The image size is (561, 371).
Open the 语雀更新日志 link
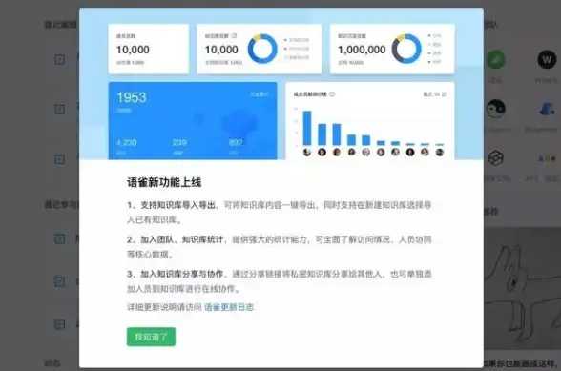229,307
